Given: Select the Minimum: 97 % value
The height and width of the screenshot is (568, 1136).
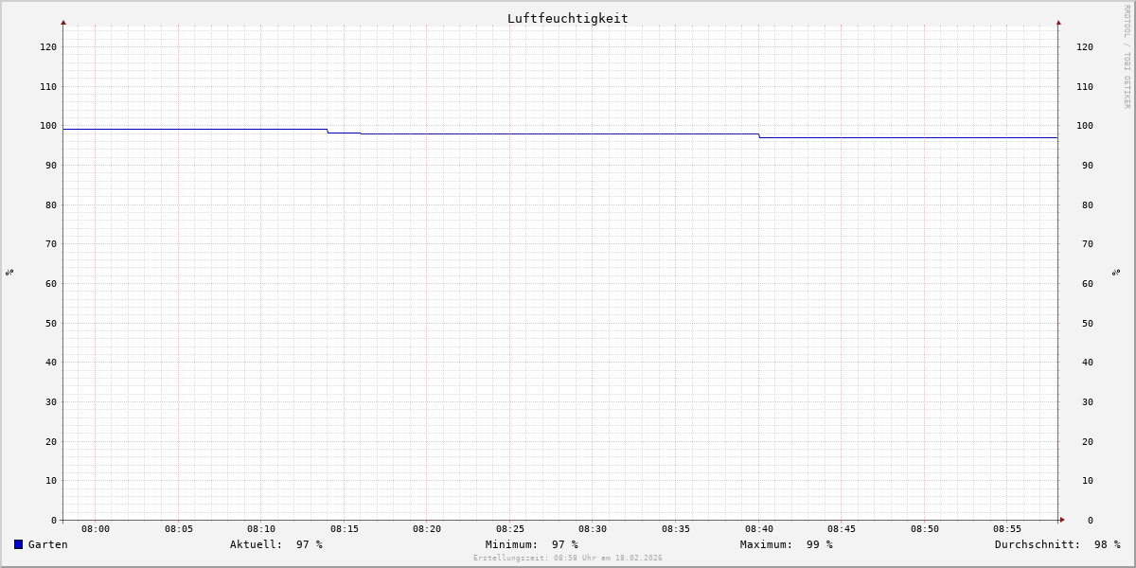Looking at the screenshot, I should [x=532, y=544].
